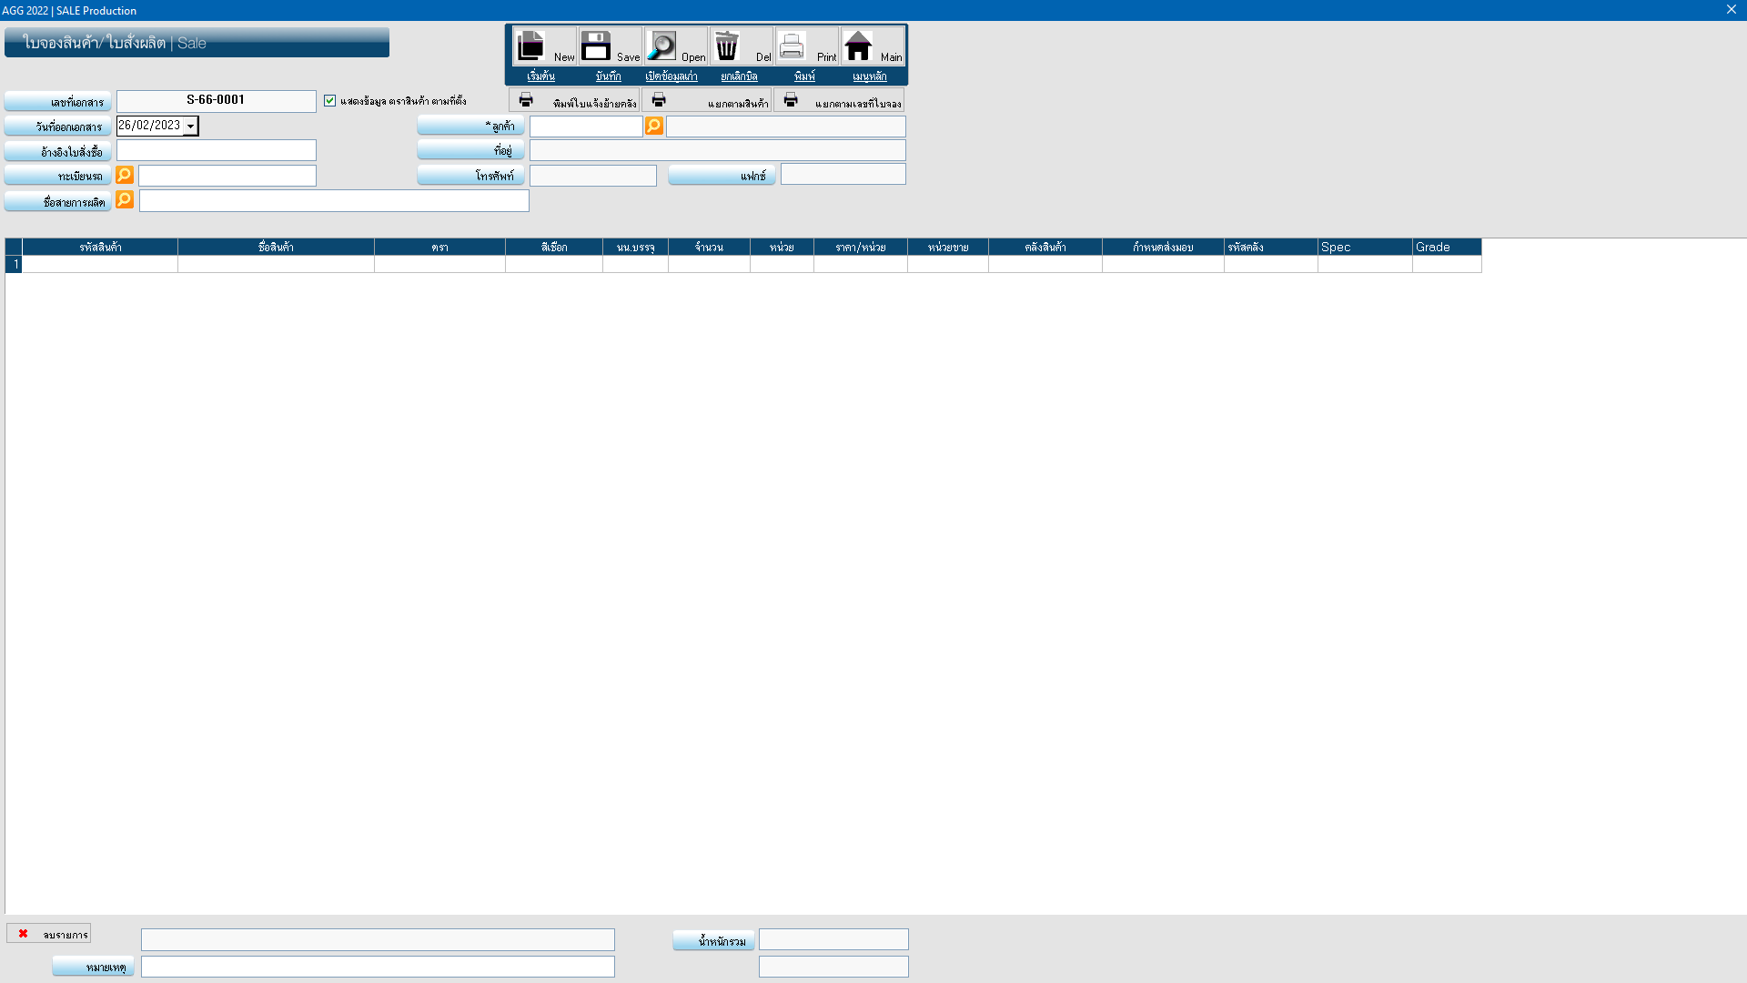Click the purchase order reference input field
Viewport: 1747px width, 983px height.
217,150
